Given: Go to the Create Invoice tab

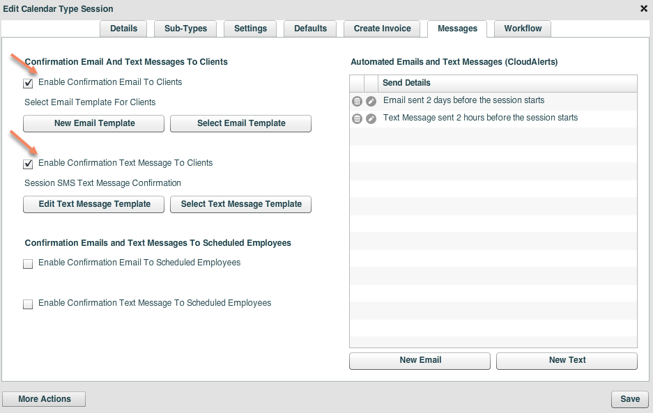Looking at the screenshot, I should pyautogui.click(x=382, y=29).
